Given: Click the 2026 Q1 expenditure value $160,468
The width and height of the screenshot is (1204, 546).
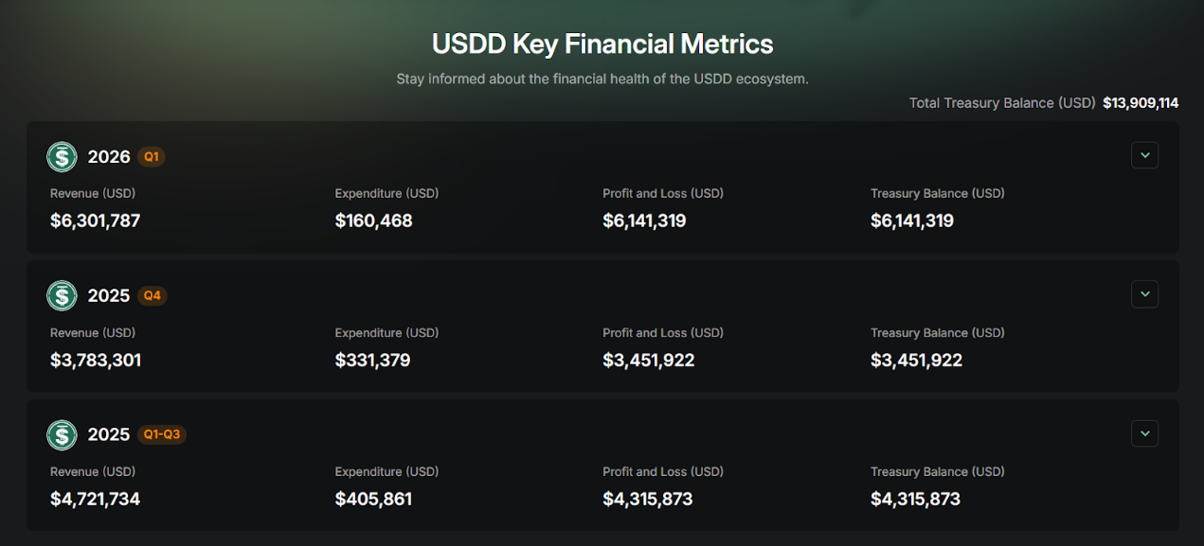Looking at the screenshot, I should click(x=373, y=221).
